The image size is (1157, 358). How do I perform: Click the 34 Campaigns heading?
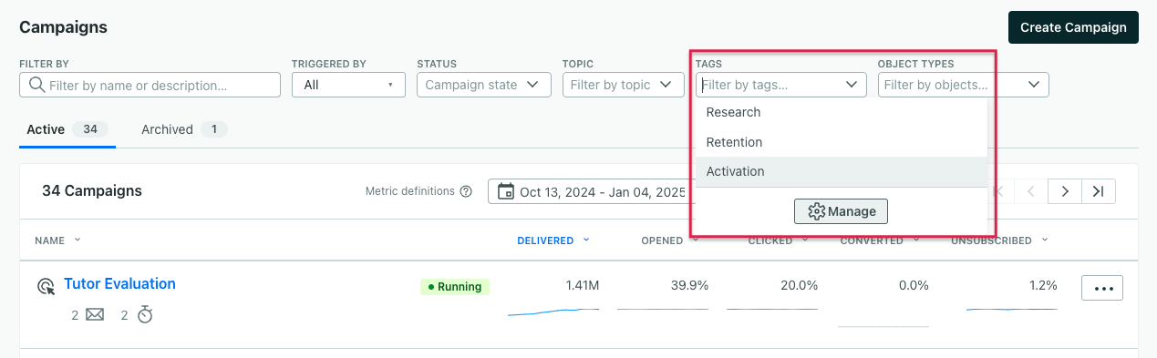[92, 191]
